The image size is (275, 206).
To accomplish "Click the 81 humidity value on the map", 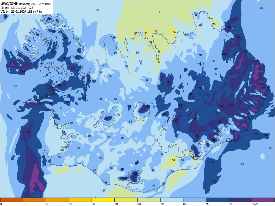I will click(126, 39).
